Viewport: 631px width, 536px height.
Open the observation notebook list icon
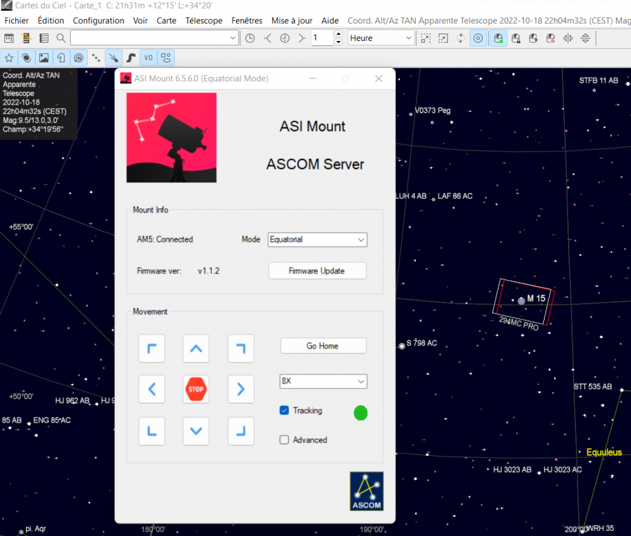pyautogui.click(x=44, y=38)
